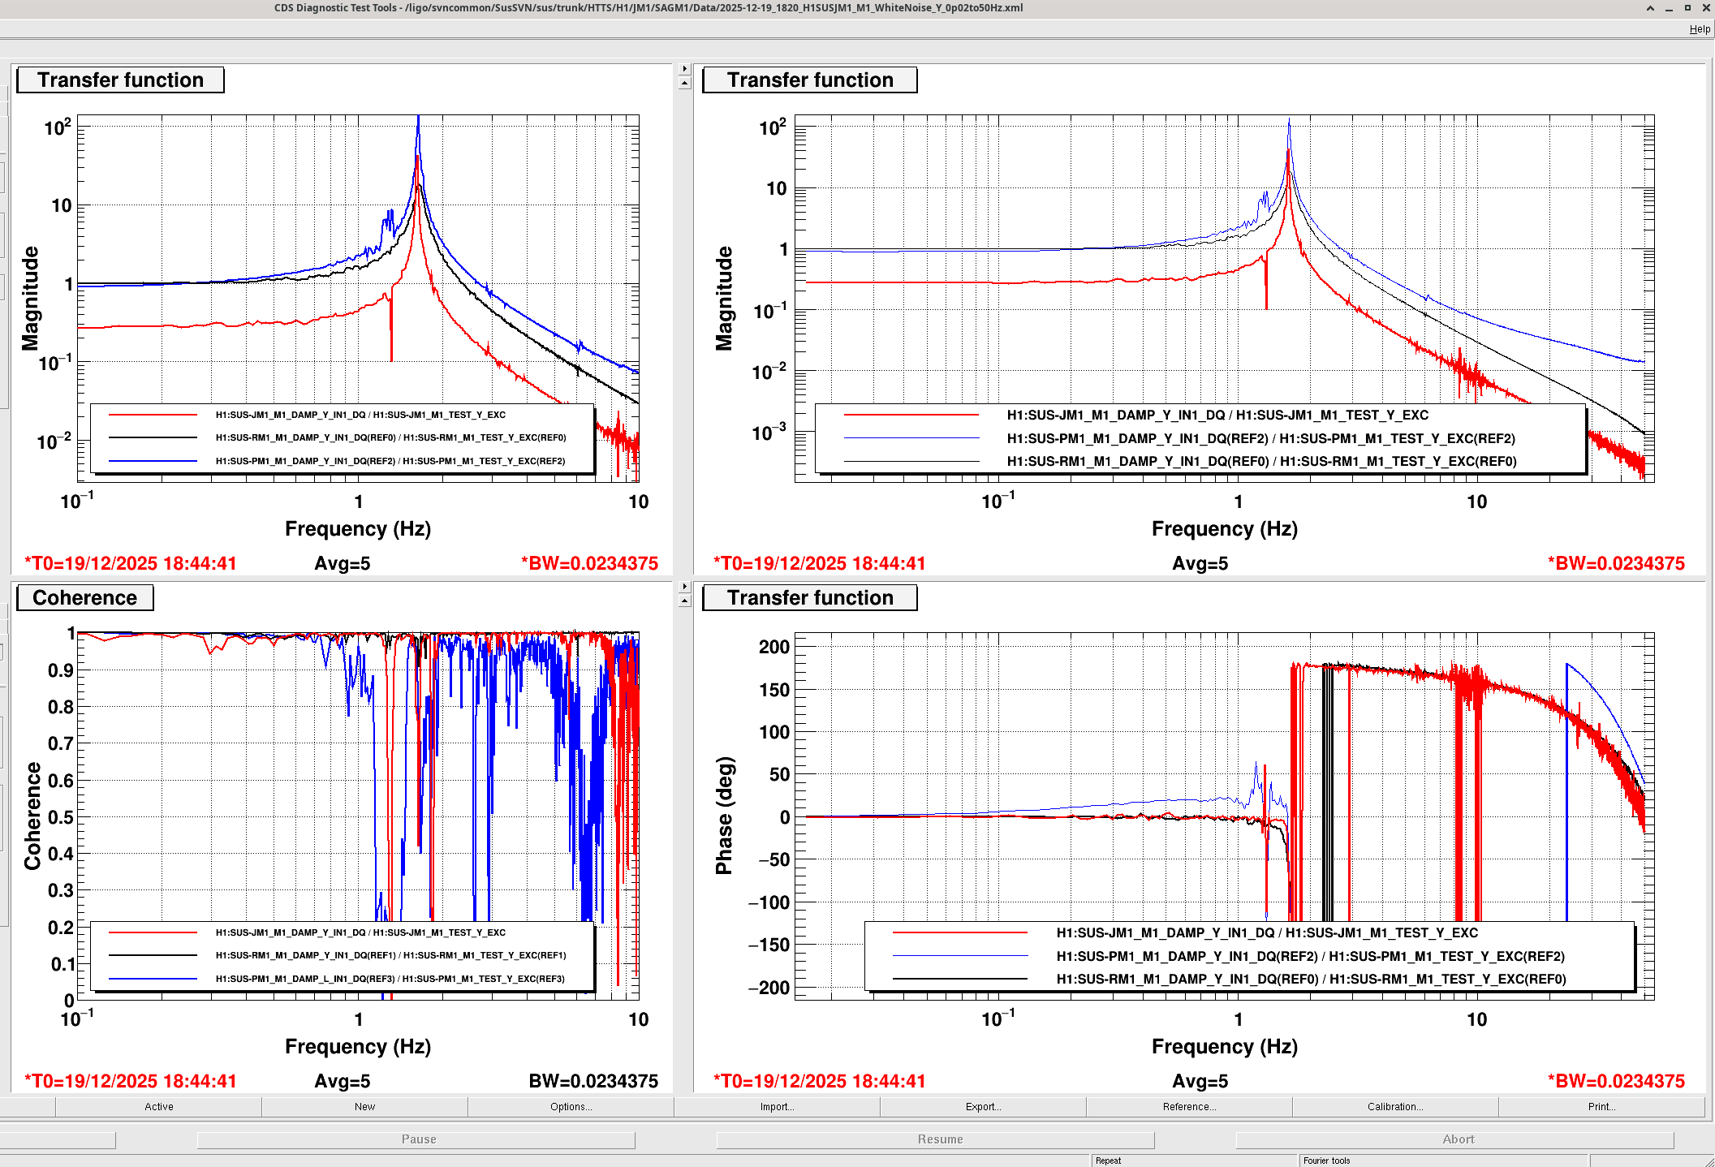Click the Print... button

(1601, 1107)
